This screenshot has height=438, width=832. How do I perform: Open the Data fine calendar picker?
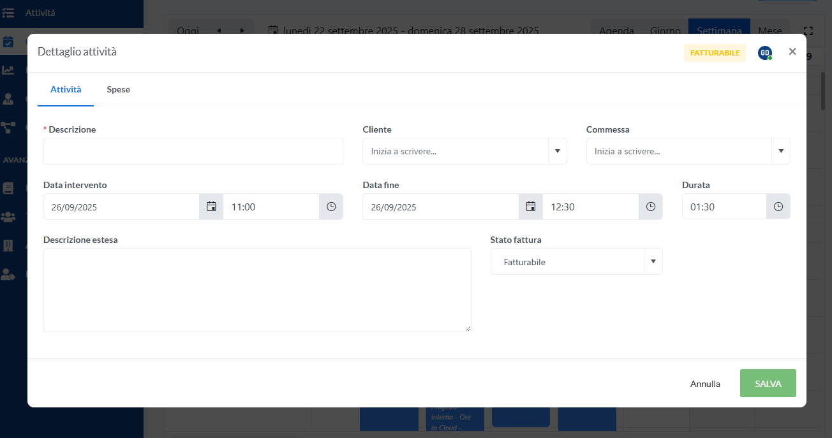click(530, 207)
